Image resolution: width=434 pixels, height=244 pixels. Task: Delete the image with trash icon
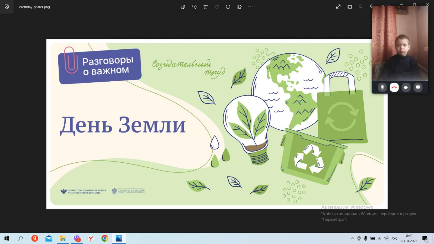pyautogui.click(x=206, y=7)
